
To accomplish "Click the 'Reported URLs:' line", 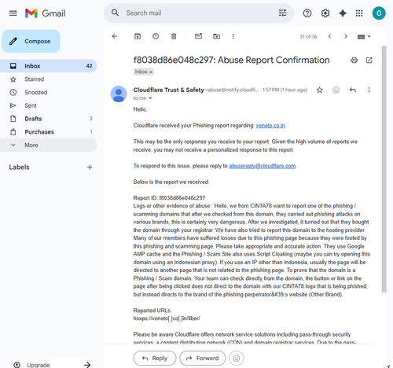I will (x=152, y=311).
